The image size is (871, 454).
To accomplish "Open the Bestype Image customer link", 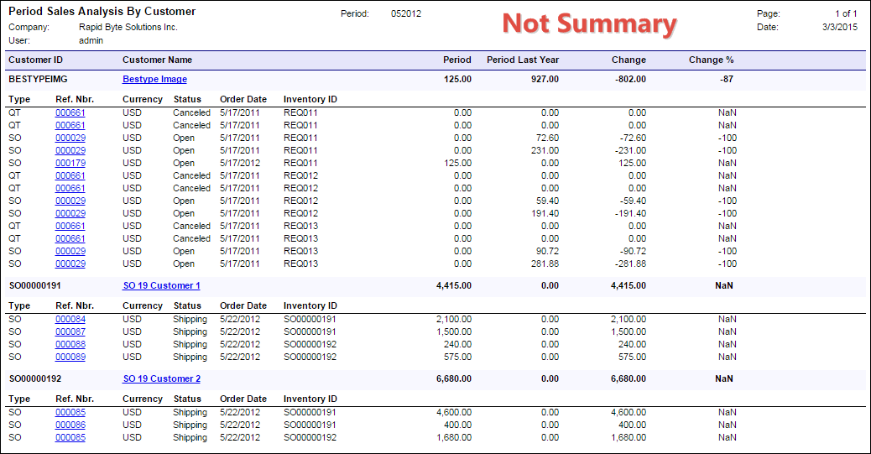I will click(x=154, y=80).
